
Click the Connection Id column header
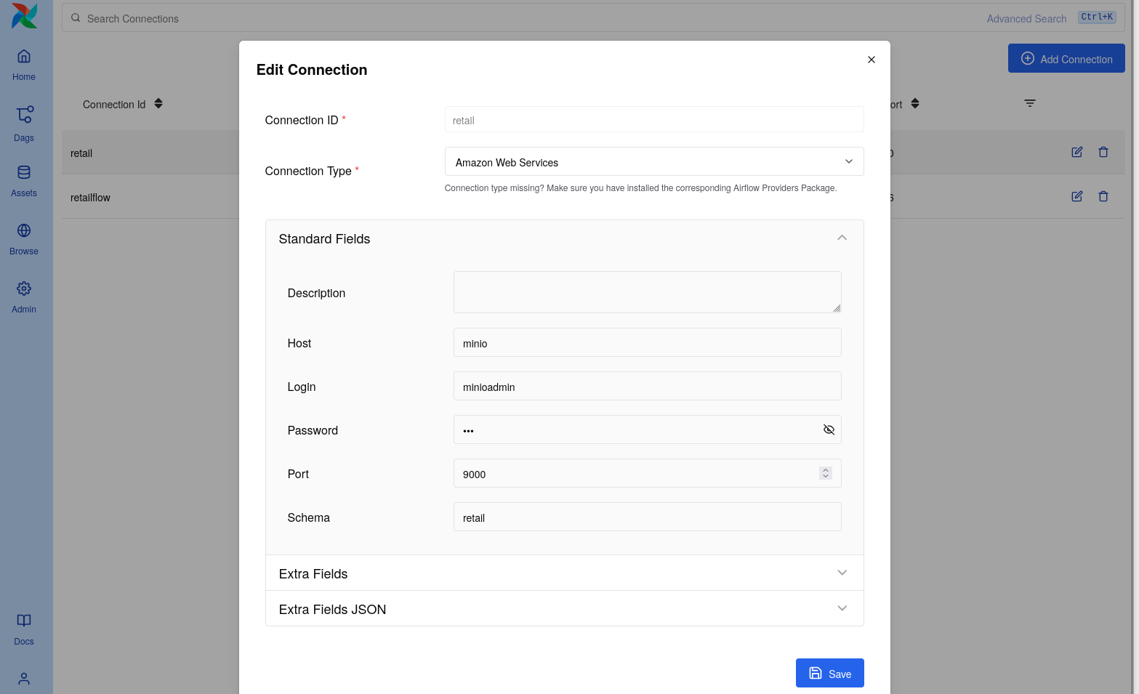114,105
